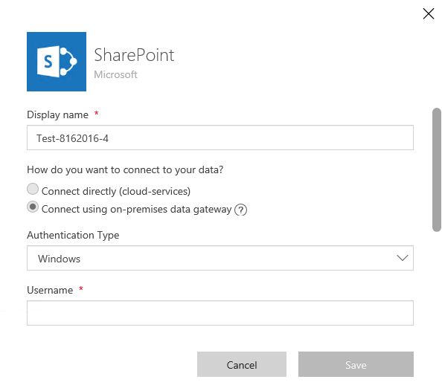Click the Username label
442x388 pixels.
(50, 290)
